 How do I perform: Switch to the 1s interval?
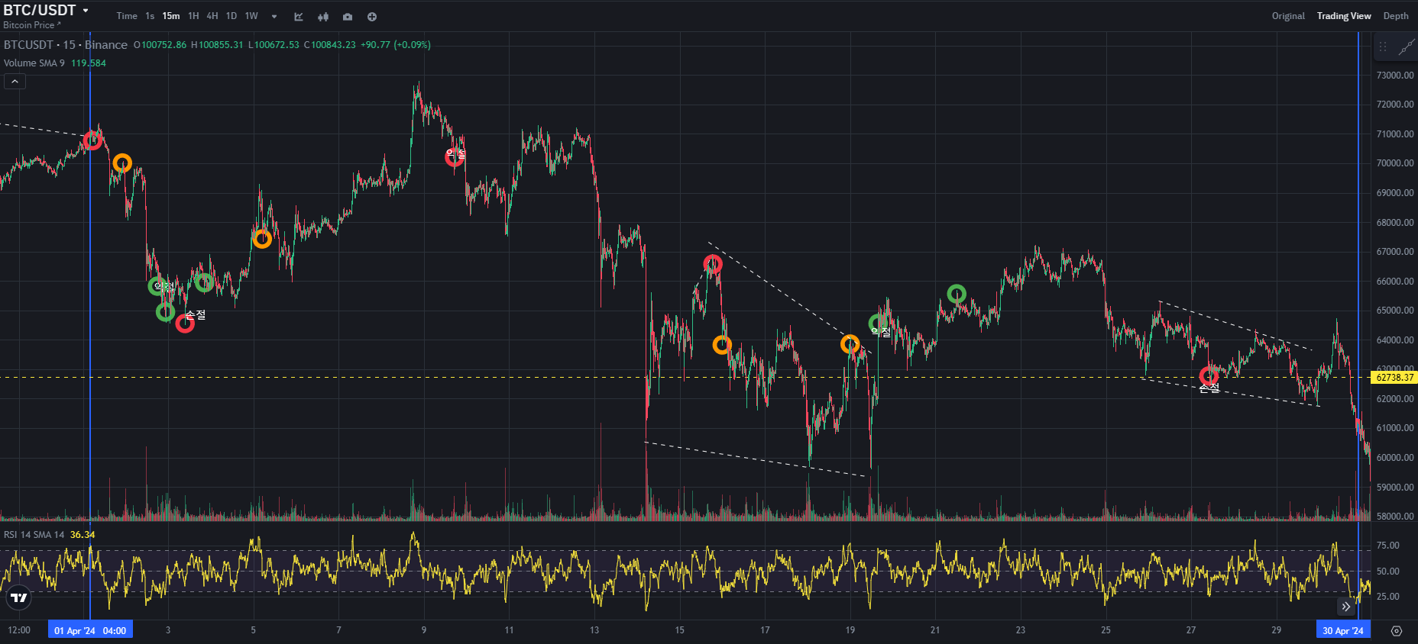(150, 16)
